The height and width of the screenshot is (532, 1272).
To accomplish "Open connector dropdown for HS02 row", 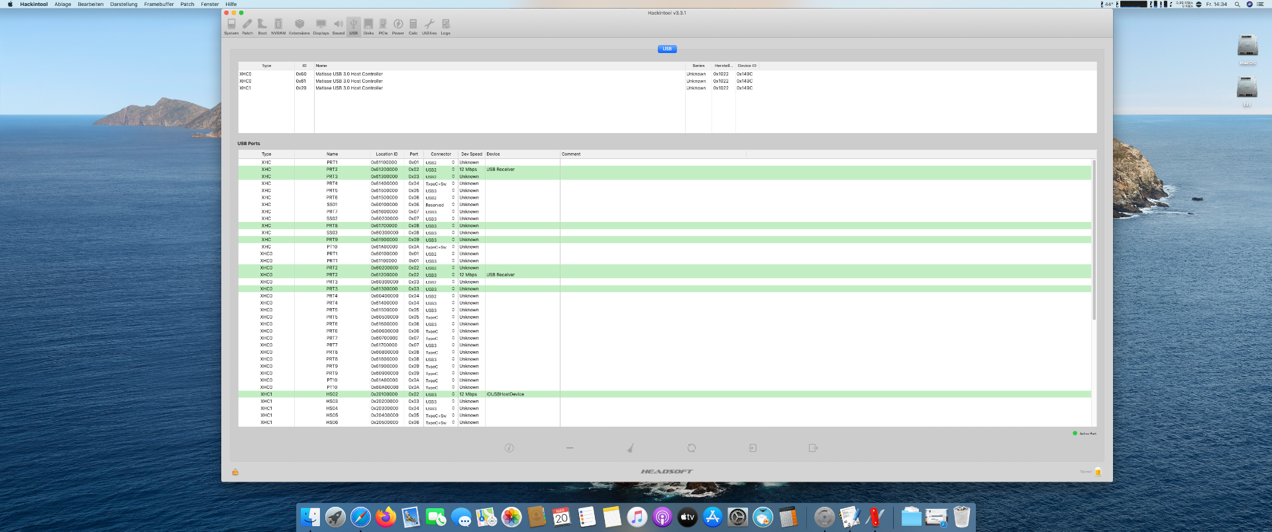I will pyautogui.click(x=441, y=394).
